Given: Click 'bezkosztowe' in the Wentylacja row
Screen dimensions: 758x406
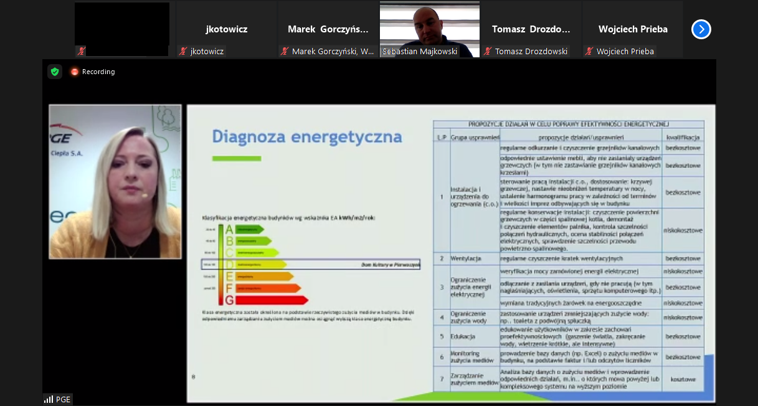Looking at the screenshot, I should pyautogui.click(x=683, y=258).
